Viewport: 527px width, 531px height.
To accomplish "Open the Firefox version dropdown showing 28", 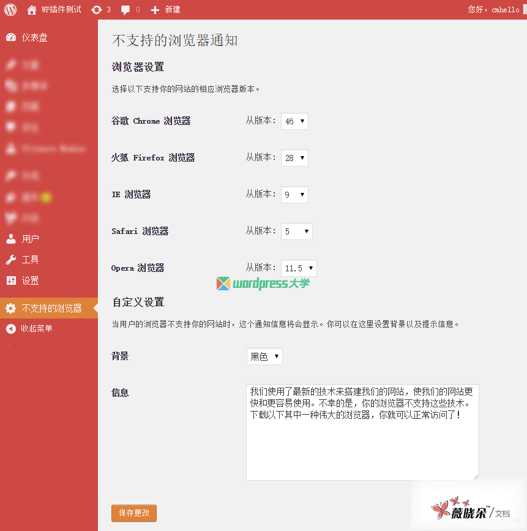I will tap(294, 158).
